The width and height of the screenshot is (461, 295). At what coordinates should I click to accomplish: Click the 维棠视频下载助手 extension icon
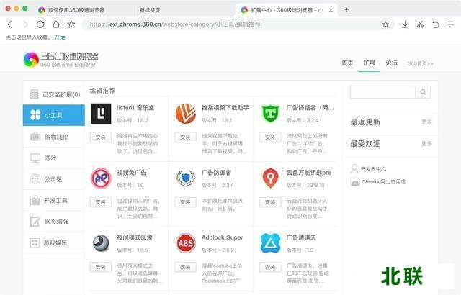click(186, 114)
